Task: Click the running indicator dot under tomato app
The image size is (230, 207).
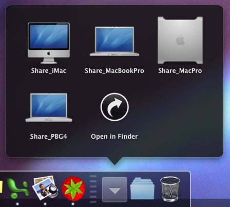Action: [x=73, y=204]
